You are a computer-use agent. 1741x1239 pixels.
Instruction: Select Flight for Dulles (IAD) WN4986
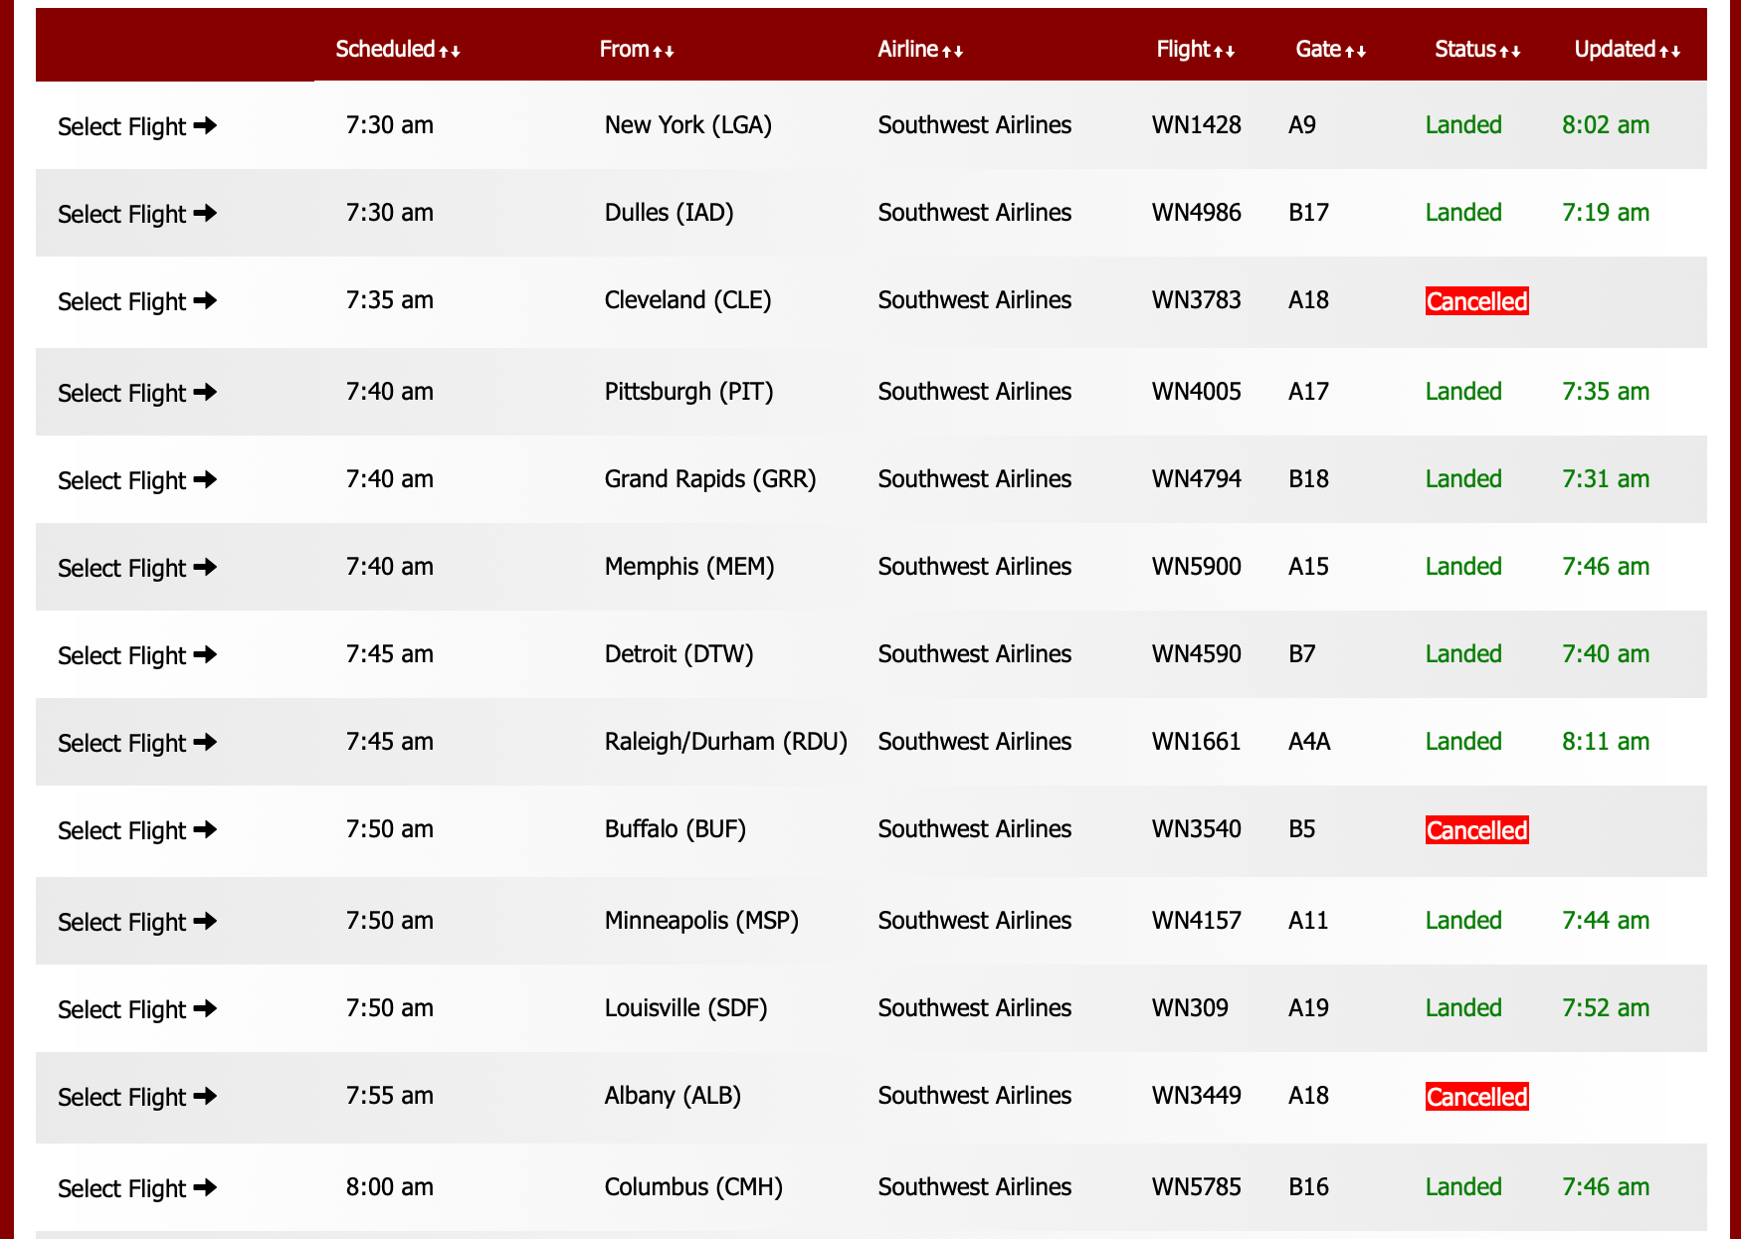click(x=137, y=214)
